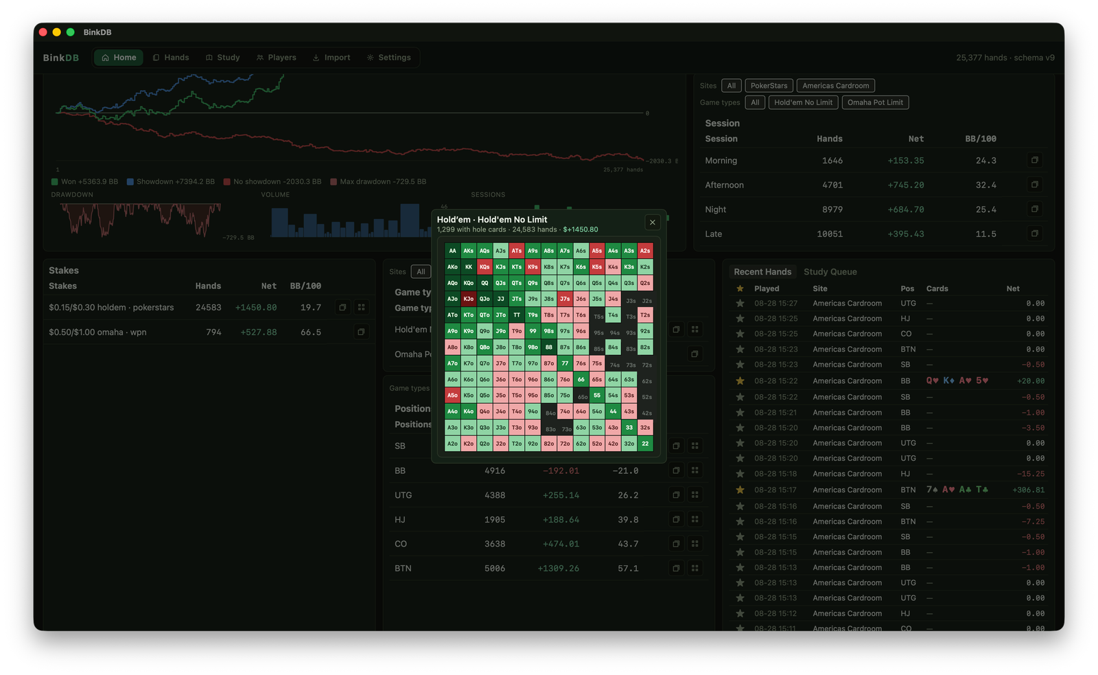Open hand matrix for Hold'em game type
The image size is (1098, 675).
coord(695,330)
